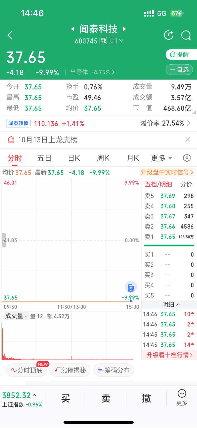Open bottom 更多 ellipsis menu
Screen dimensions: 197x428
[182, 398]
